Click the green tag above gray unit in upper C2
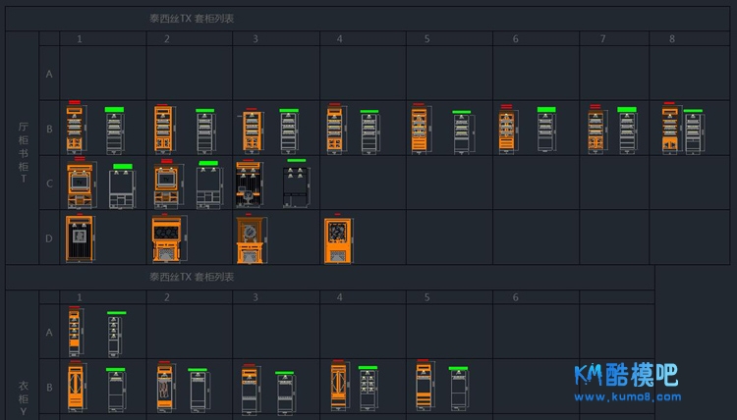Image resolution: width=737 pixels, height=420 pixels. point(208,164)
